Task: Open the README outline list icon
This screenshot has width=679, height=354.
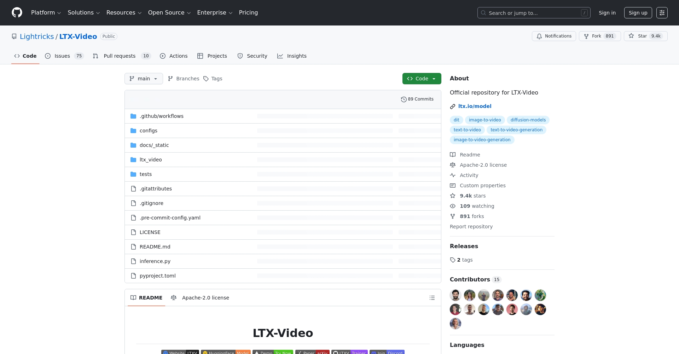Action: (x=432, y=298)
